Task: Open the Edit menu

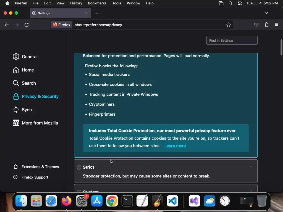Action: tap(48, 3)
